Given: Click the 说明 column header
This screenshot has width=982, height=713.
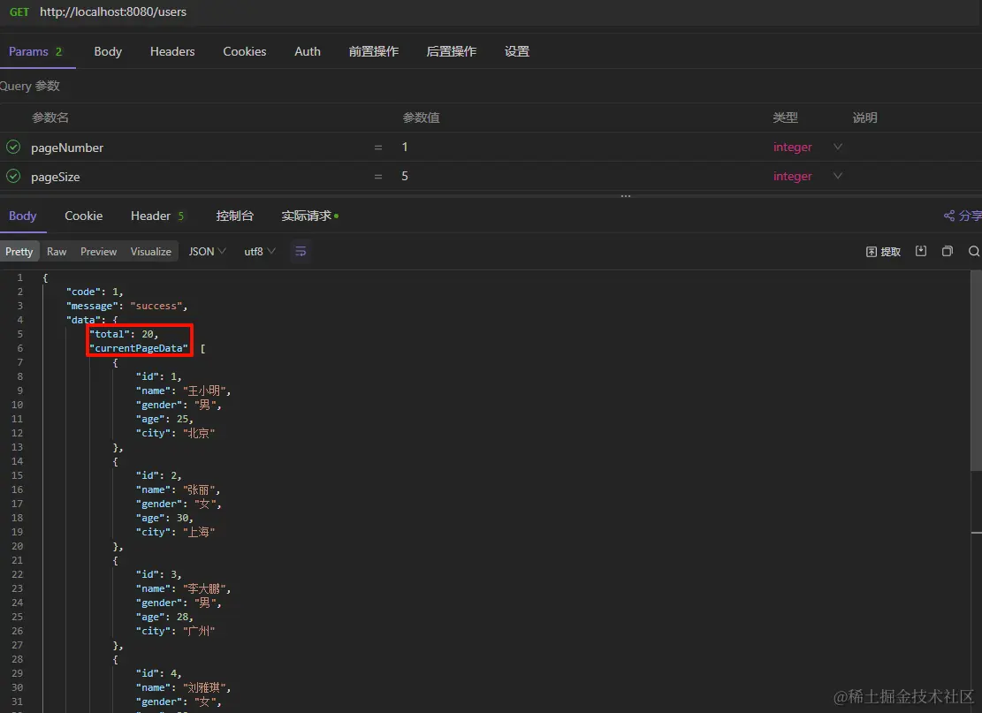Looking at the screenshot, I should [865, 118].
